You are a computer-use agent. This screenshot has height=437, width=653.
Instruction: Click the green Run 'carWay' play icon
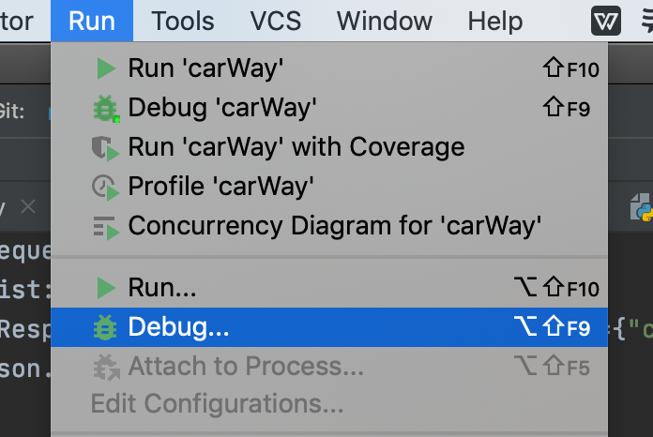[106, 68]
